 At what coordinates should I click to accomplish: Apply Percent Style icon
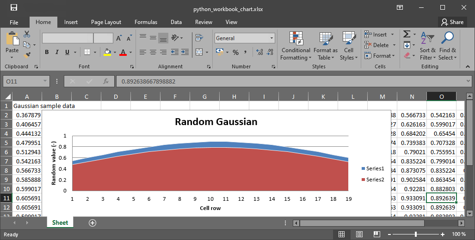click(236, 52)
